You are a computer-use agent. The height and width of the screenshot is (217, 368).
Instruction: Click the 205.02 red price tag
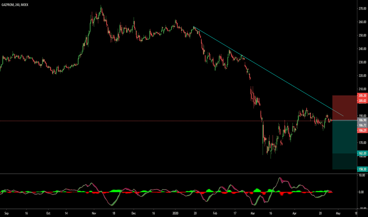point(362,101)
